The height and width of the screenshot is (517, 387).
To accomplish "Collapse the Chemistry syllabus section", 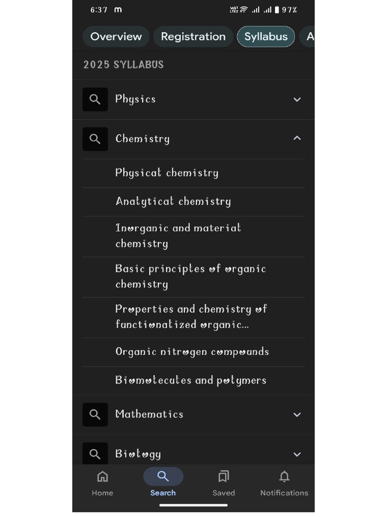I will [x=297, y=138].
